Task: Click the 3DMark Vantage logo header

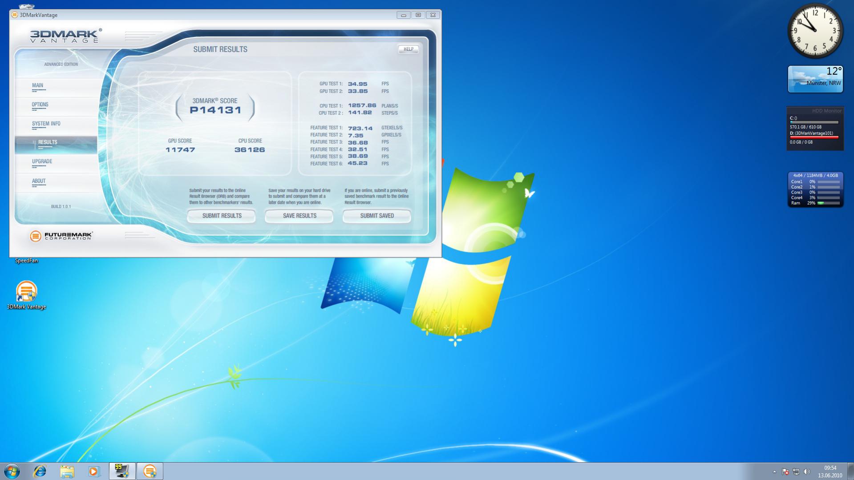Action: (66, 36)
